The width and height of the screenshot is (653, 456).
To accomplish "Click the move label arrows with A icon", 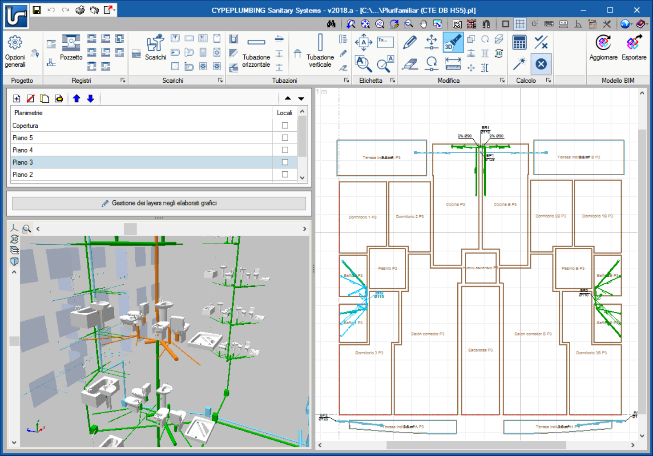I will pos(363,42).
